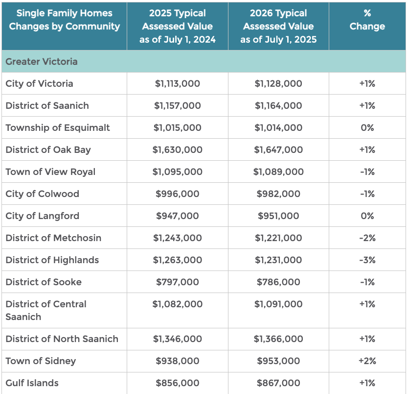This screenshot has height=394, width=408.
Task: Click the District of Sooke row label
Action: (x=44, y=282)
